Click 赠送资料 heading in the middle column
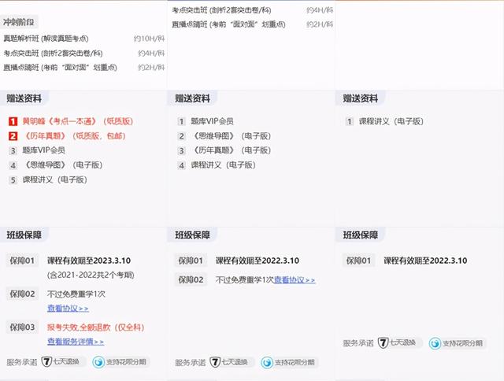The image size is (504, 381). click(192, 98)
